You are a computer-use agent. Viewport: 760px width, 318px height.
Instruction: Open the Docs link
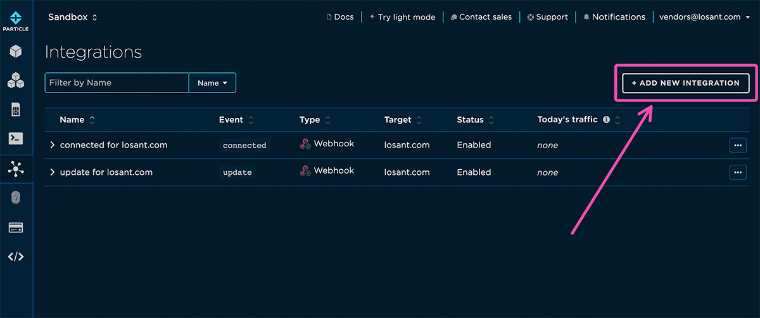[x=339, y=17]
